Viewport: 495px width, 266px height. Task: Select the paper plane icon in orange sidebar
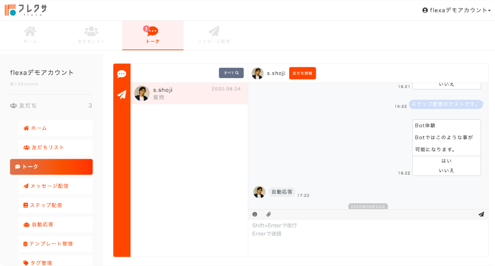coord(122,94)
